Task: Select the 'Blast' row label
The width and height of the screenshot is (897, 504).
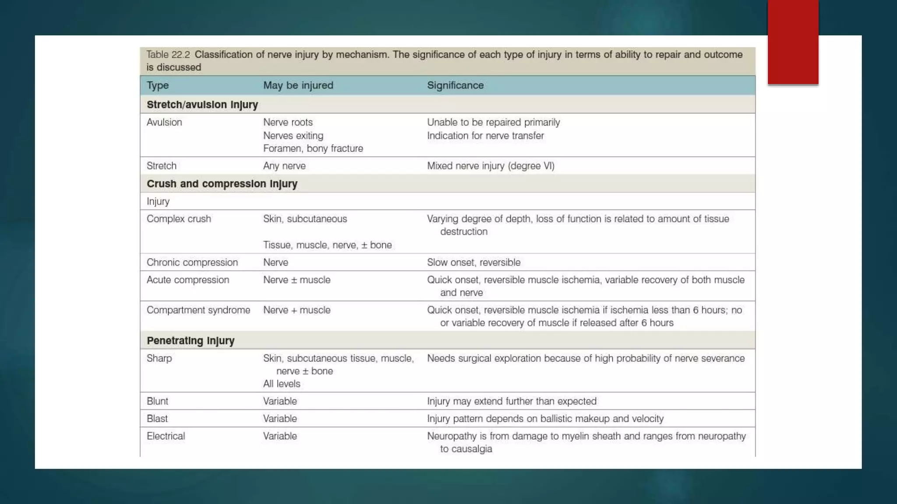Action: coord(157,419)
